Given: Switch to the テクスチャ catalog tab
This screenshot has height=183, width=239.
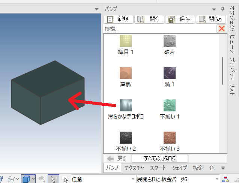Looking at the screenshot, I should tap(134, 168).
